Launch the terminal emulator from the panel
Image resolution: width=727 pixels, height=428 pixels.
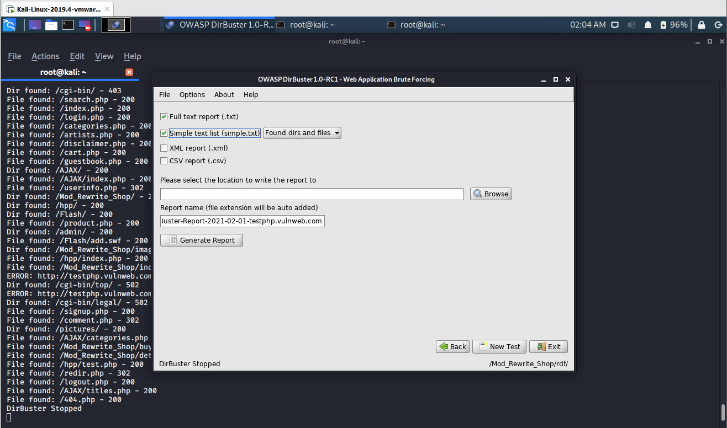coord(68,25)
